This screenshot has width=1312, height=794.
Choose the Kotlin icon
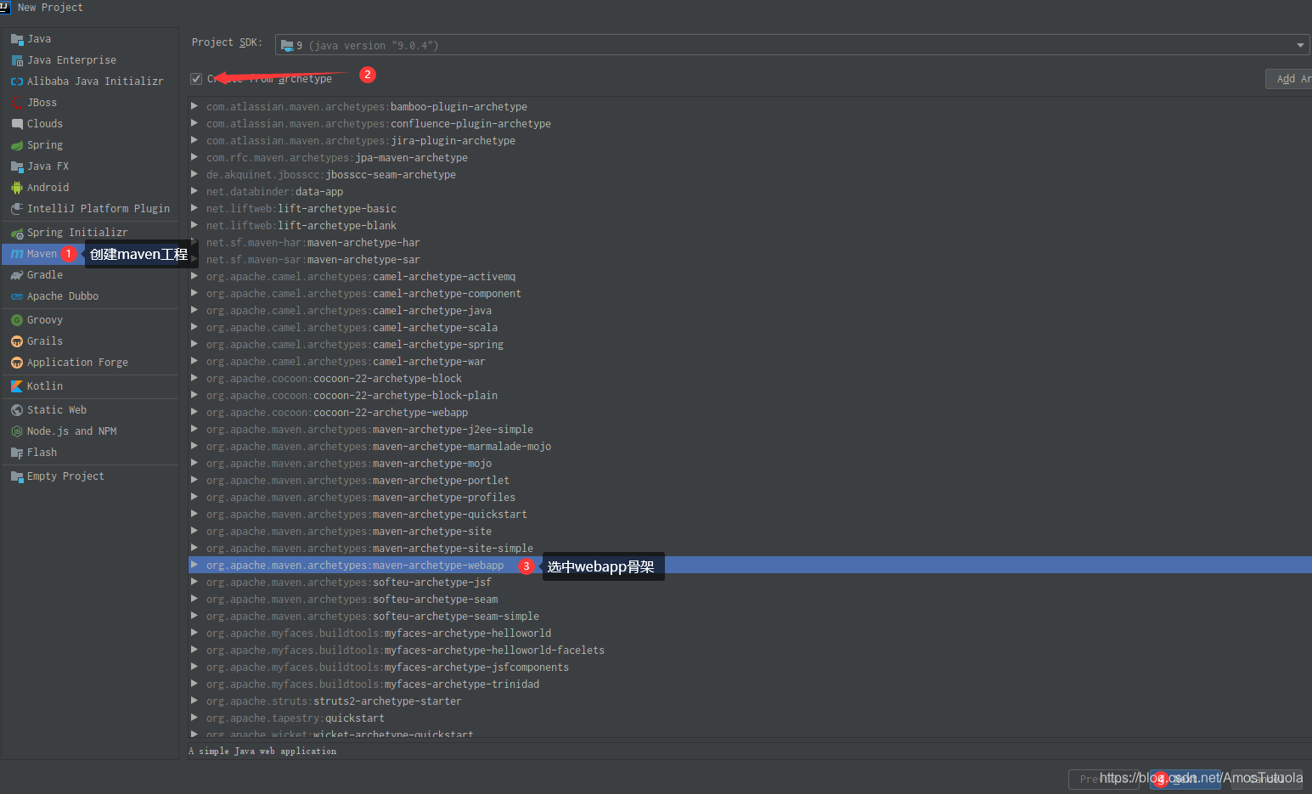(x=17, y=386)
